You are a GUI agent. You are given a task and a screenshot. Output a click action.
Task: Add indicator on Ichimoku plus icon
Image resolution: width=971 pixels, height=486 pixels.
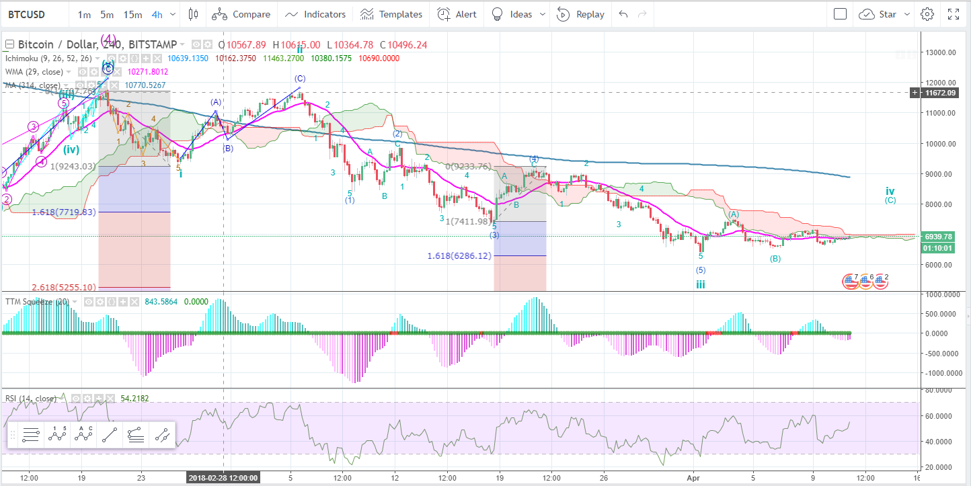[146, 58]
